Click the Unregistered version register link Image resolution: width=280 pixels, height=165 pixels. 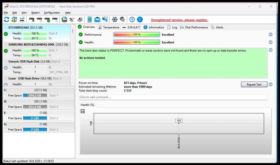click(179, 20)
